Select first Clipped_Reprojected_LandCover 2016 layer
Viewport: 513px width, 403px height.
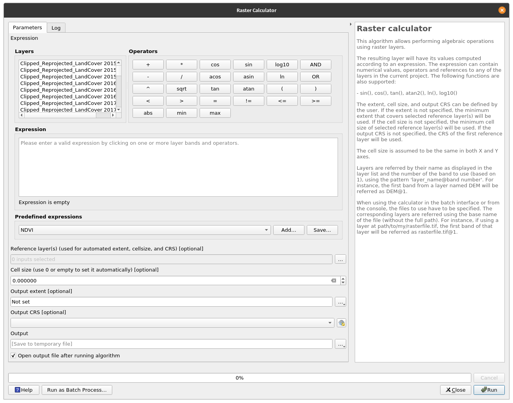click(68, 83)
